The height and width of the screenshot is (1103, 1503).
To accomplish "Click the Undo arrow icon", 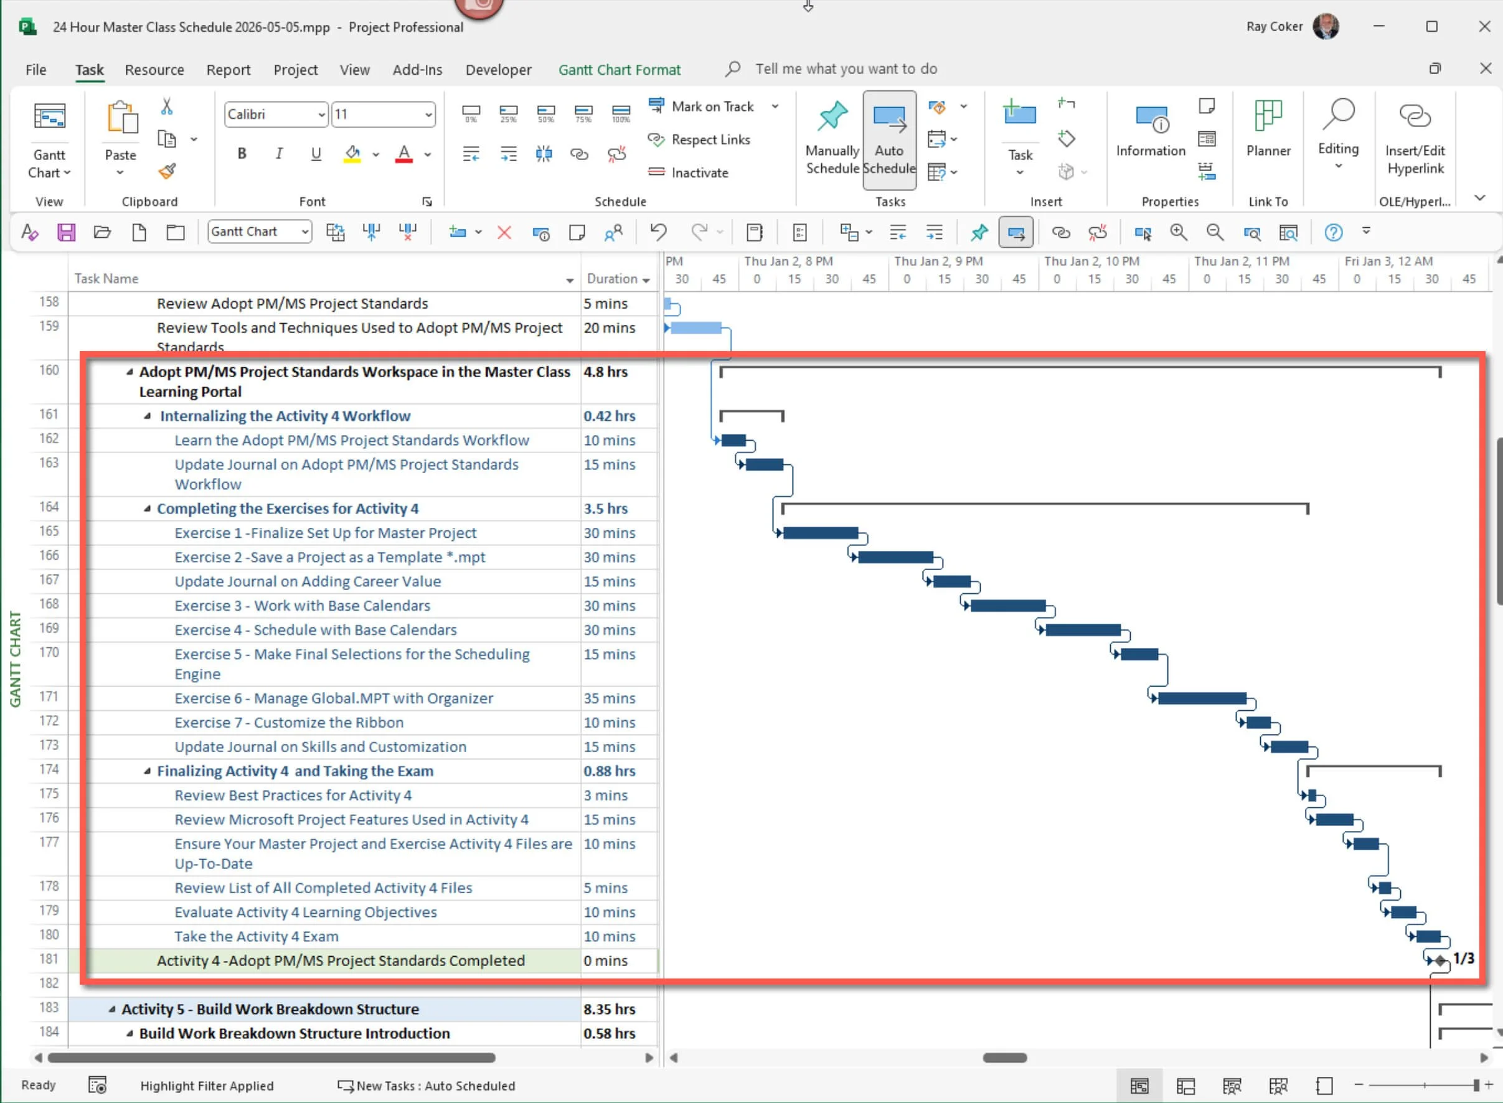I will pos(658,232).
